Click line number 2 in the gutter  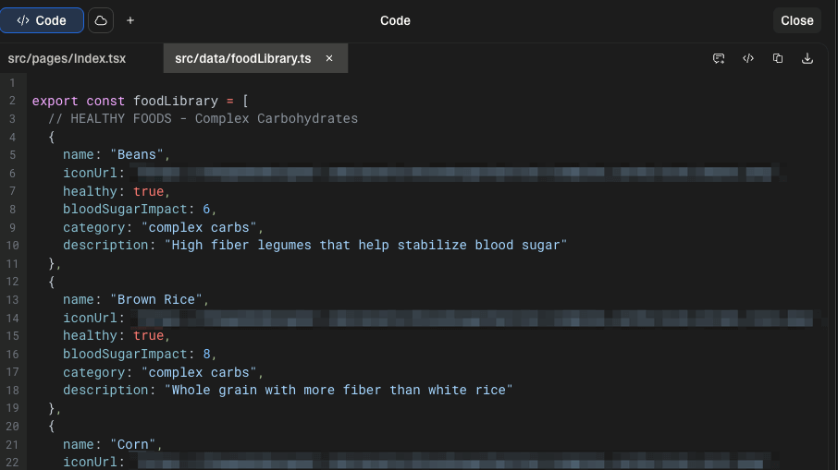[13, 101]
